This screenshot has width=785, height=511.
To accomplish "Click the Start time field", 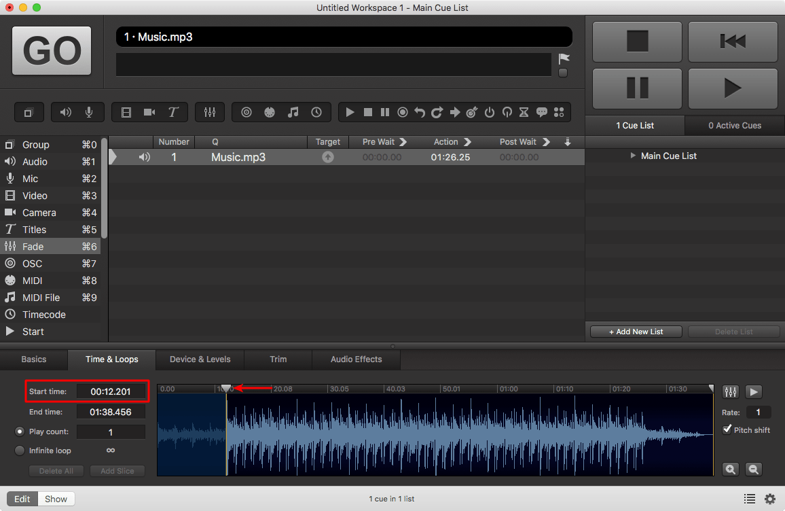I will pyautogui.click(x=111, y=391).
